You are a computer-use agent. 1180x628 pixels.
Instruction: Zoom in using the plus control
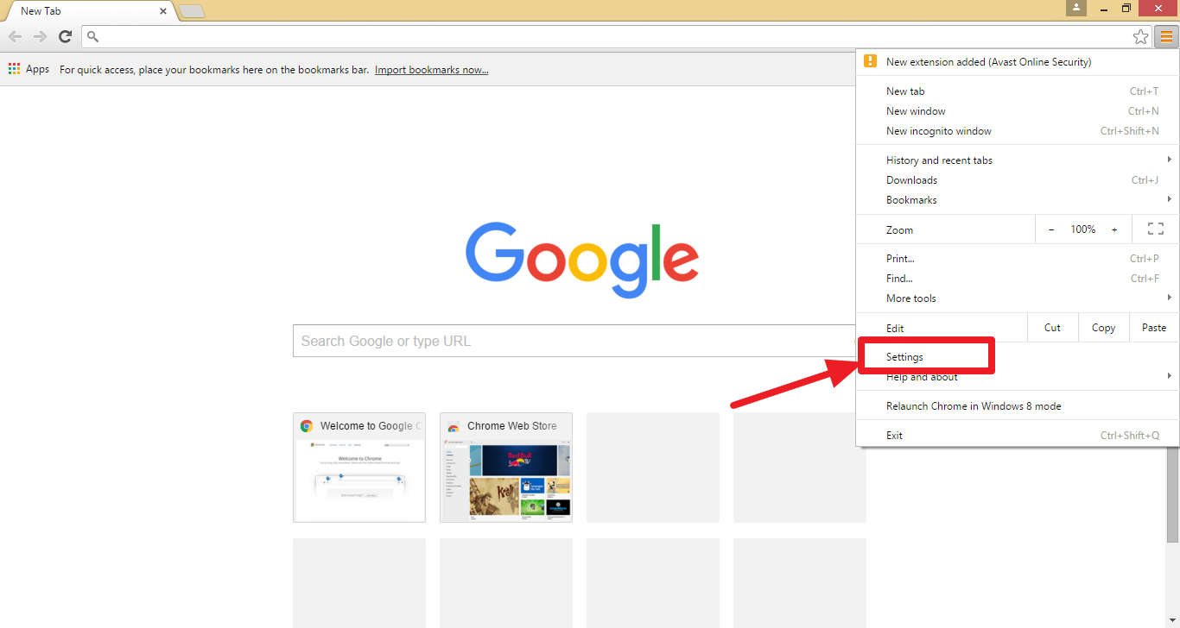[1113, 229]
